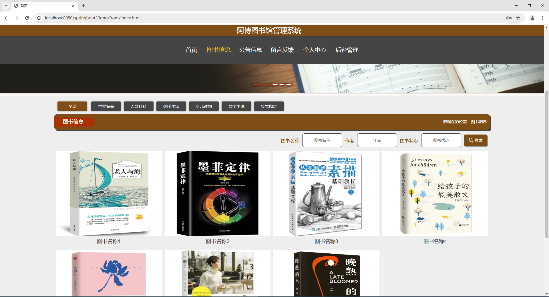Screen dimensions: 549x297
Task: Select the 首页 browser tab
Action: (44, 6)
